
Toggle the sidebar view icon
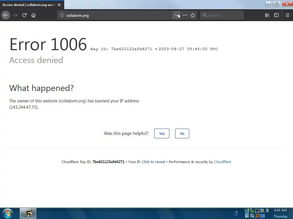pyautogui.click(x=276, y=15)
